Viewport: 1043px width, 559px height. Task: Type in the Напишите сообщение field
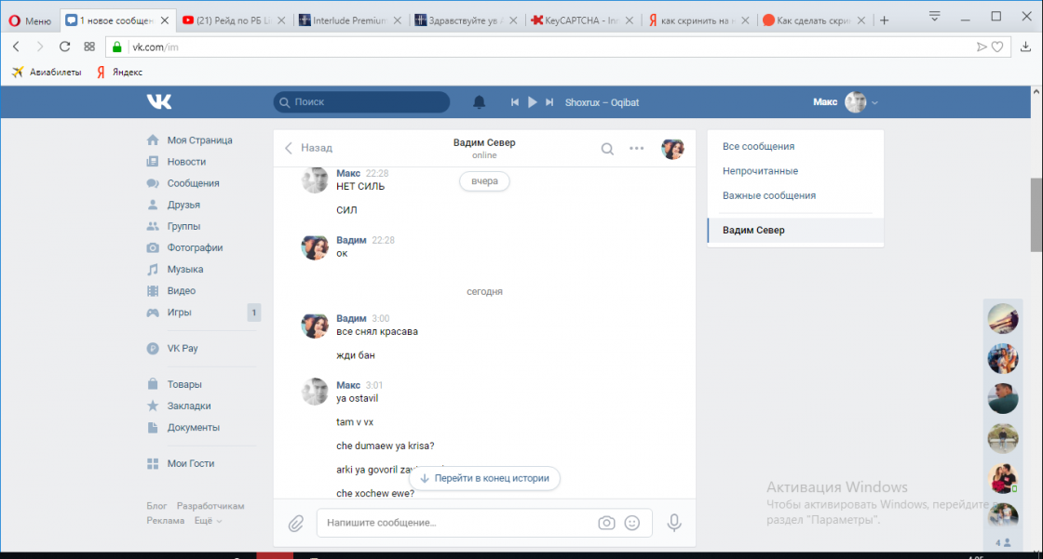point(456,523)
